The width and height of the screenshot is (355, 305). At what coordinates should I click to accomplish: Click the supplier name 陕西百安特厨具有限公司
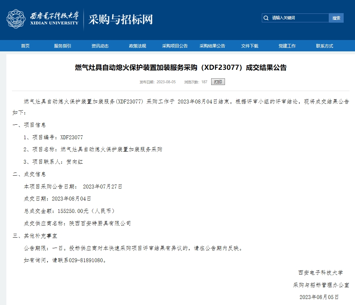tap(100, 224)
